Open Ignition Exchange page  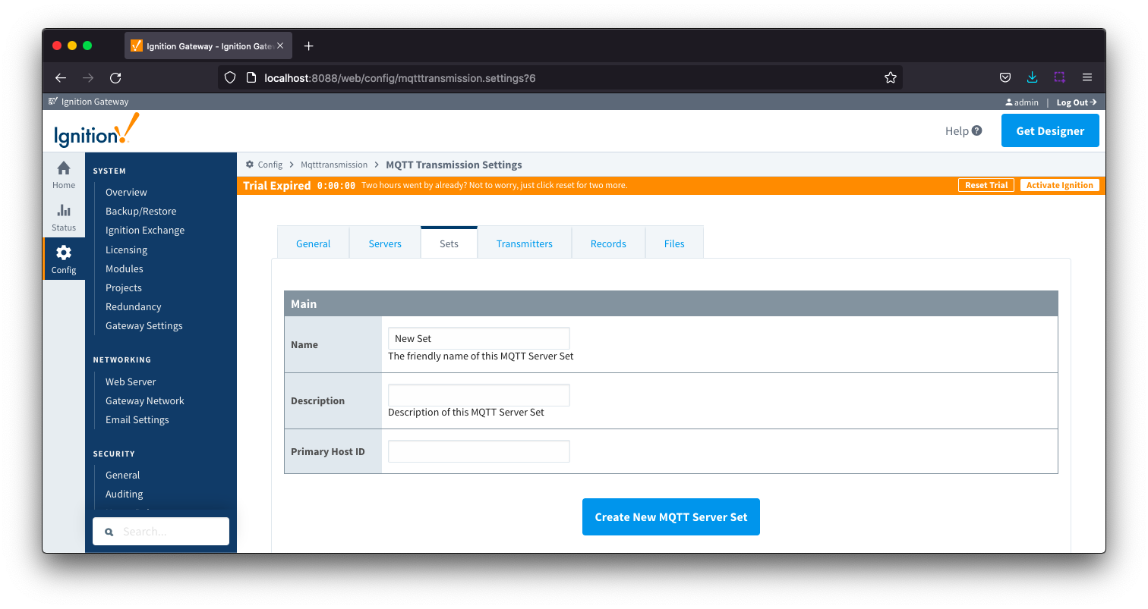click(x=145, y=230)
